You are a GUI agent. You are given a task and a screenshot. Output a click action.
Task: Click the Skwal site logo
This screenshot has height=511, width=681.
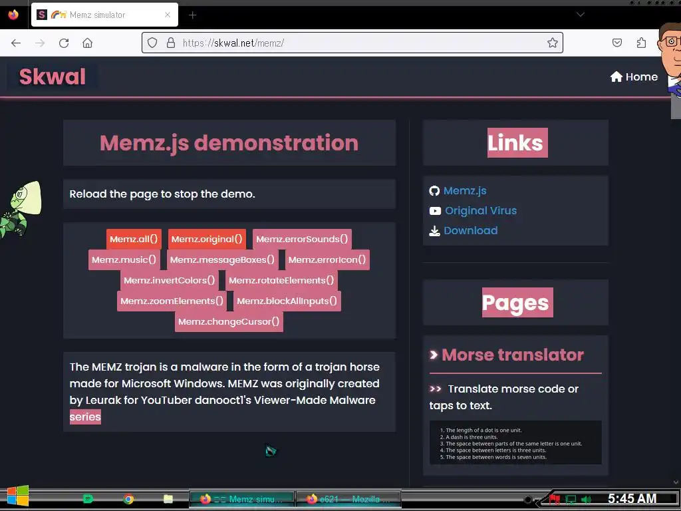point(52,77)
